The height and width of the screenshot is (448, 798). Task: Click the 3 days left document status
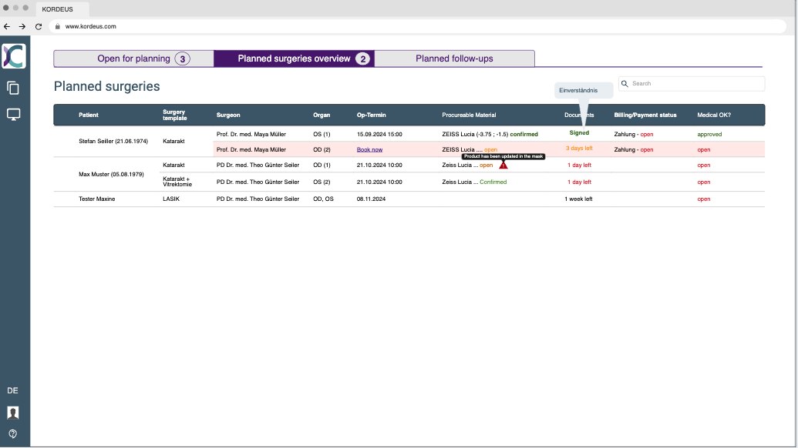(579, 149)
